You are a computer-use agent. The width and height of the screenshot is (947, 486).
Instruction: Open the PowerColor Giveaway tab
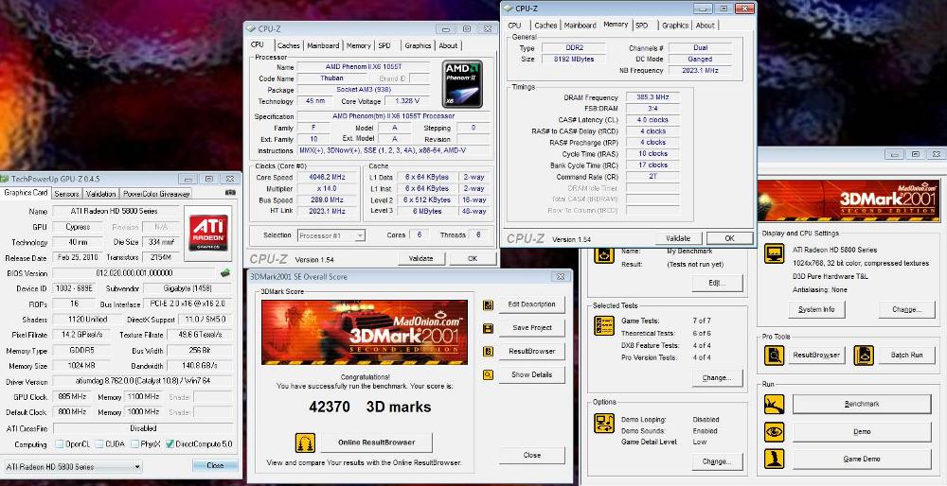[156, 194]
